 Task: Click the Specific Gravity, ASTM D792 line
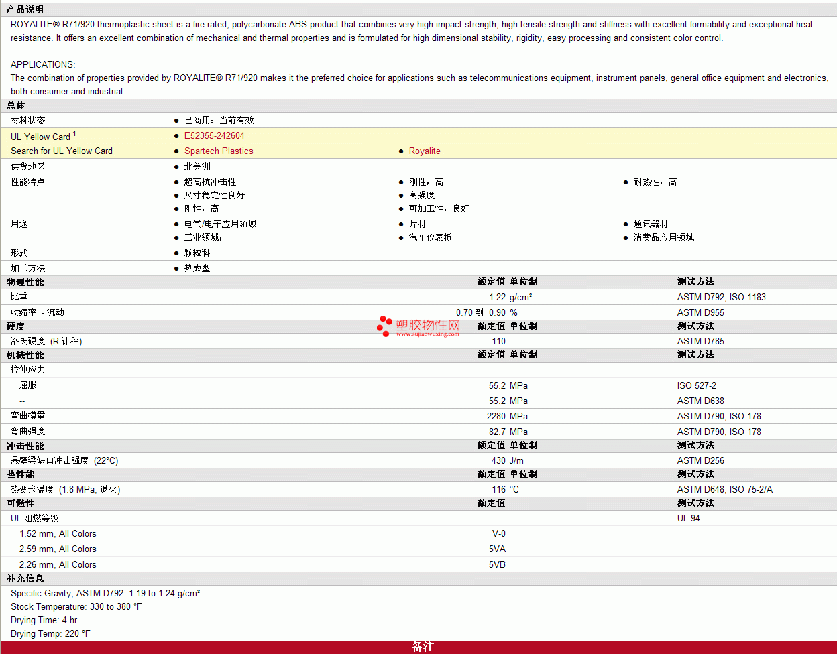tap(105, 593)
